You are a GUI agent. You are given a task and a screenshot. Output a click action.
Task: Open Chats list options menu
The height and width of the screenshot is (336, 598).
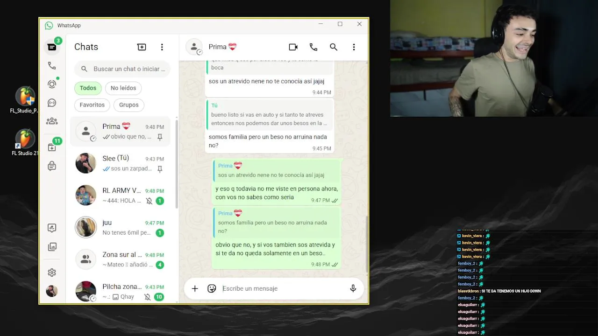(162, 47)
